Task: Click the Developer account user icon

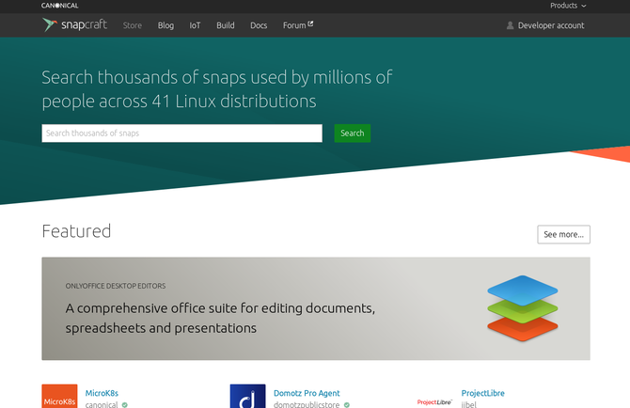Action: (x=510, y=25)
